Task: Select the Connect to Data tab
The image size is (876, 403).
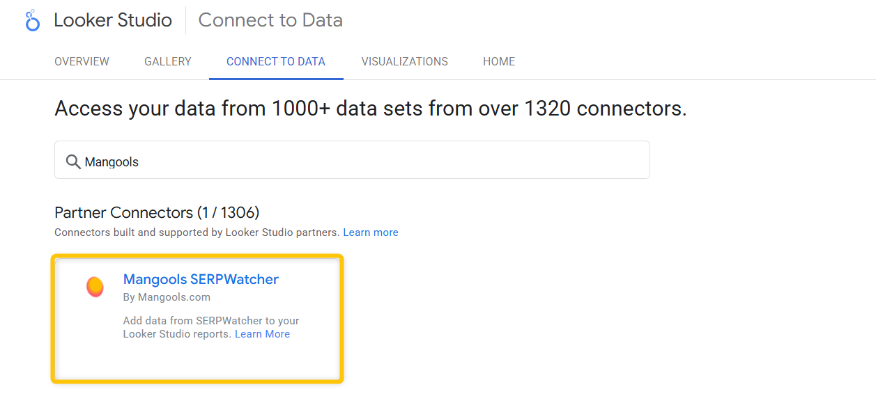Action: point(276,61)
